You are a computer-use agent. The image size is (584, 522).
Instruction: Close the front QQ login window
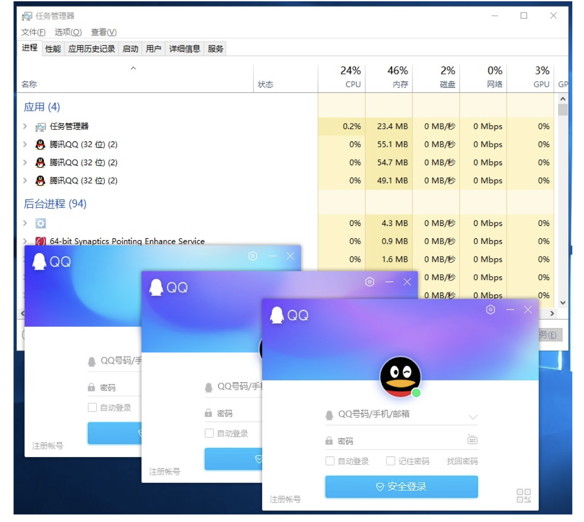point(528,310)
